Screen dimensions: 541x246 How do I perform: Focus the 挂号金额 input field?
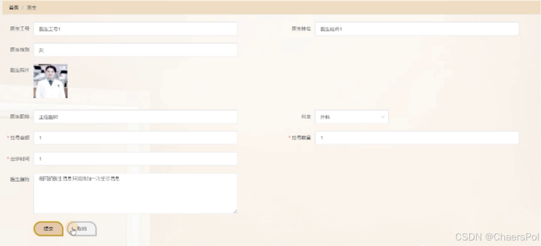click(x=135, y=138)
